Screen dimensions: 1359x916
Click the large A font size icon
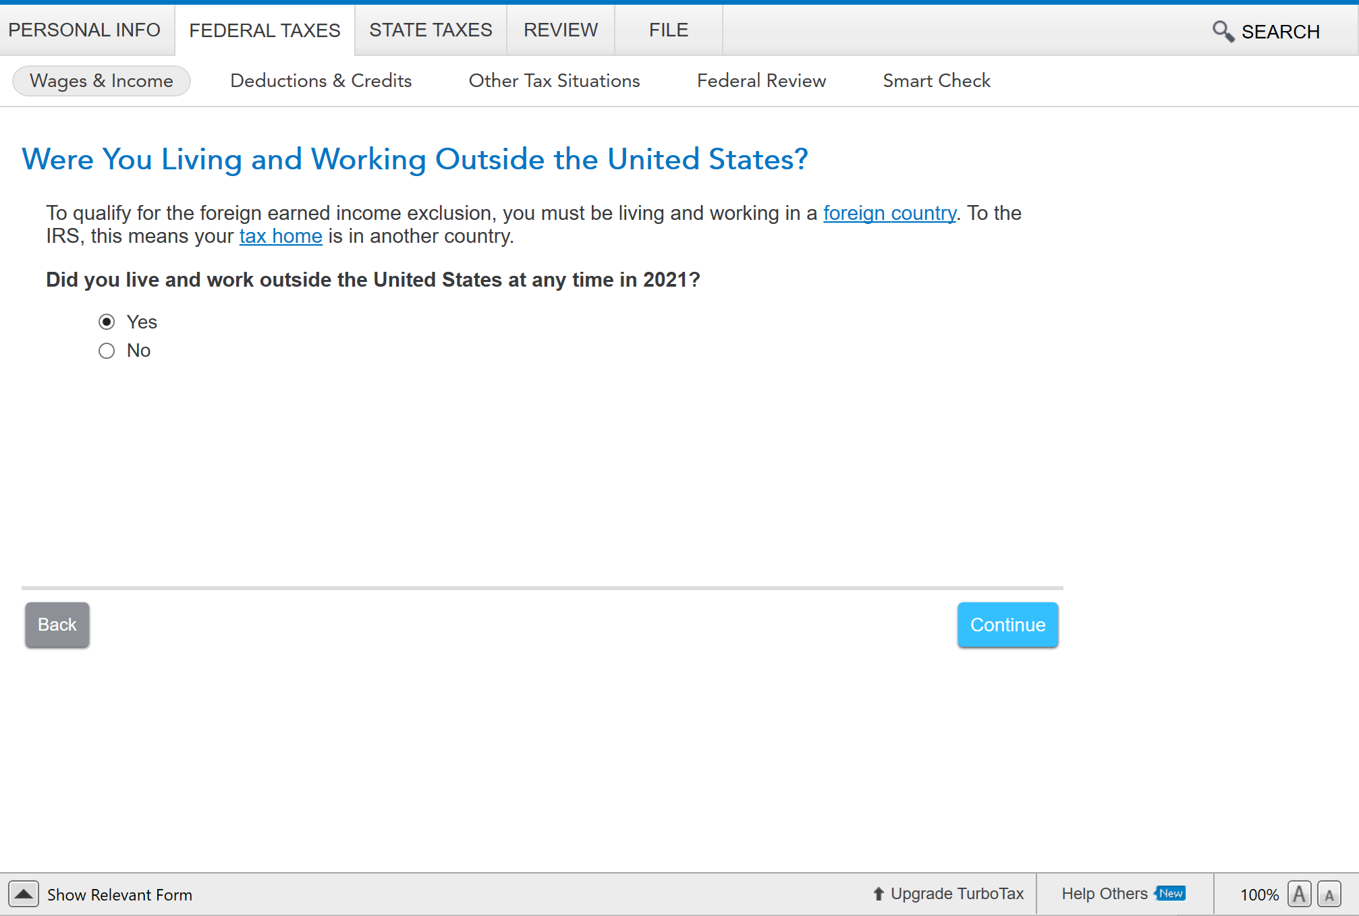click(x=1299, y=894)
